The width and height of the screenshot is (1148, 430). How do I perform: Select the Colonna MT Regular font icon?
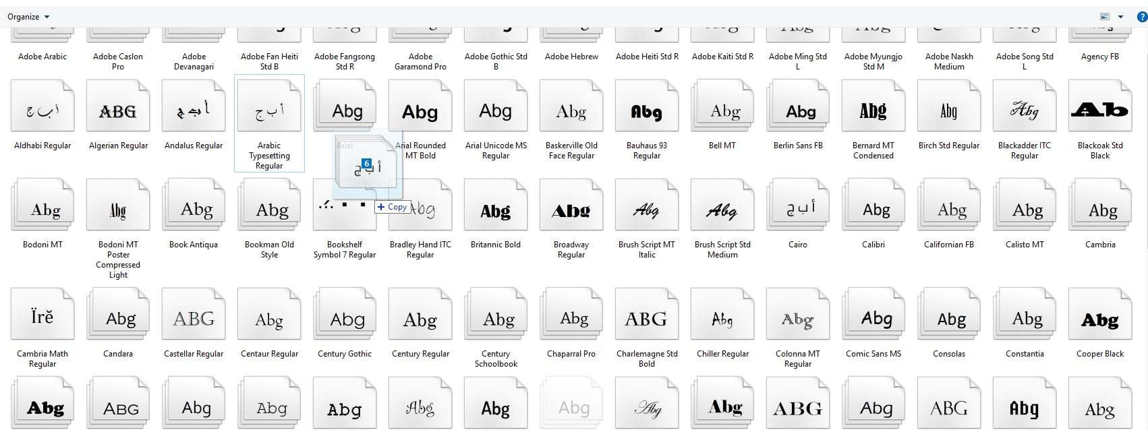click(x=798, y=314)
